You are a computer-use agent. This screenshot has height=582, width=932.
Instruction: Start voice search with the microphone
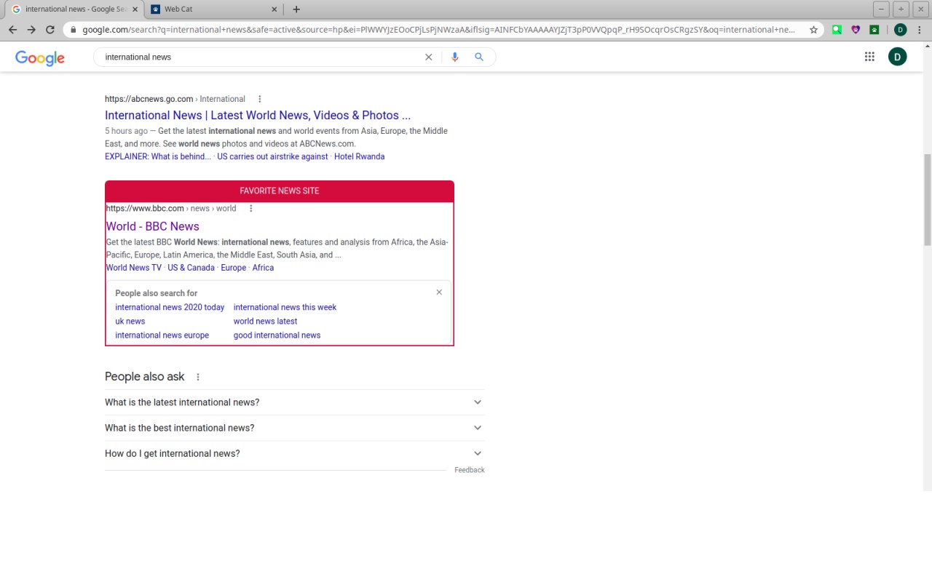[455, 57]
